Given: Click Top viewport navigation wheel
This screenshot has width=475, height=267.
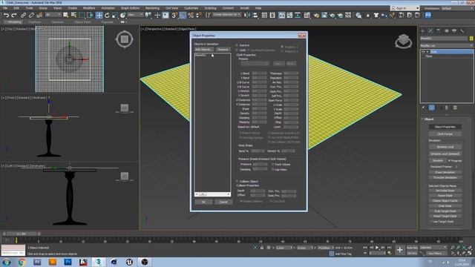Looking at the screenshot, I should pos(124,39).
